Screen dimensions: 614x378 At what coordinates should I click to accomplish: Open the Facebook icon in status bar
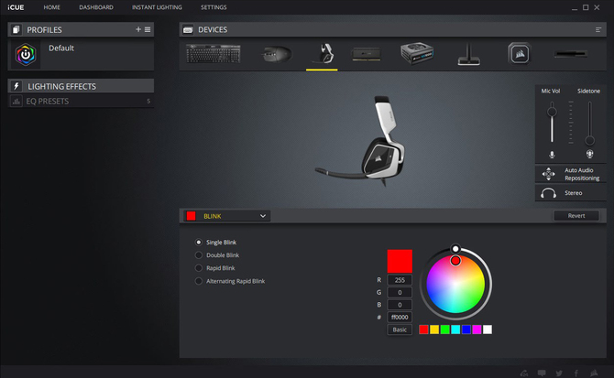(x=576, y=373)
